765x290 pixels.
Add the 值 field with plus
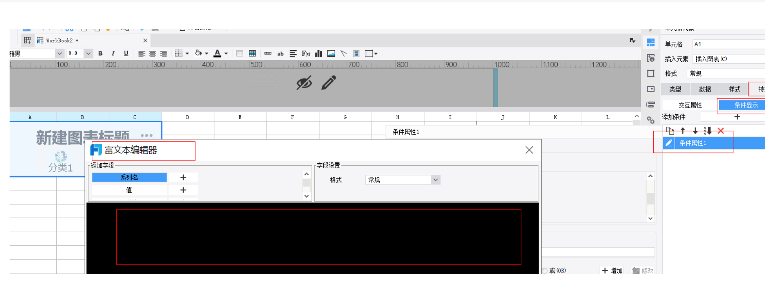[x=183, y=190]
